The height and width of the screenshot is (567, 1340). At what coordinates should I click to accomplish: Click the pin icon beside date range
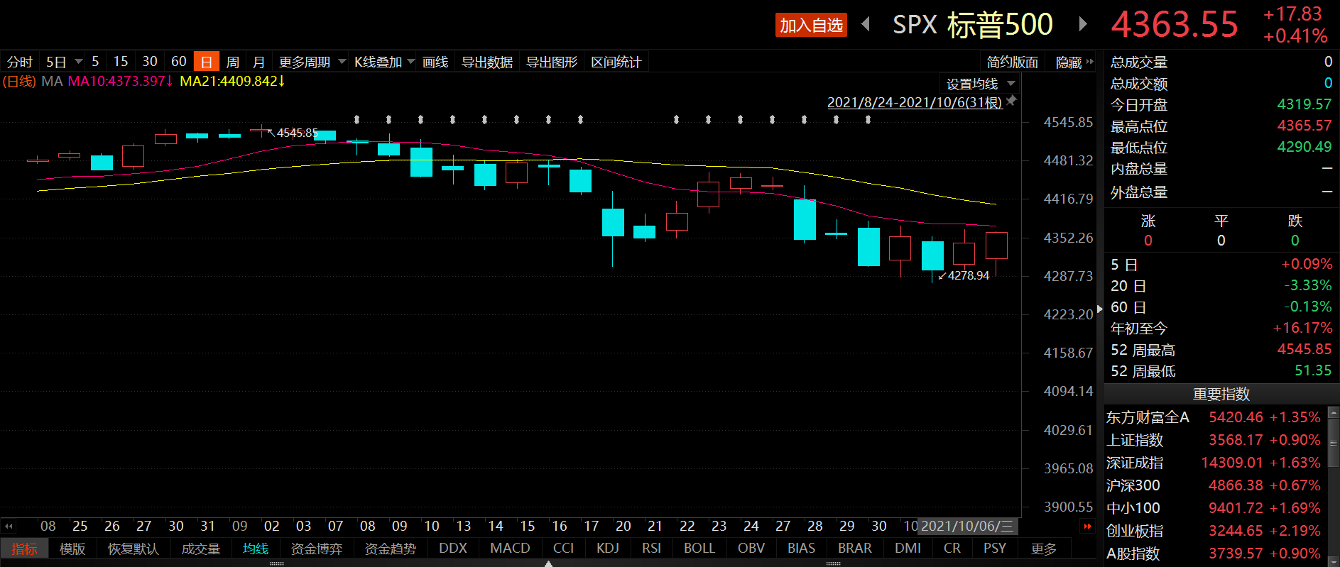click(x=1012, y=101)
